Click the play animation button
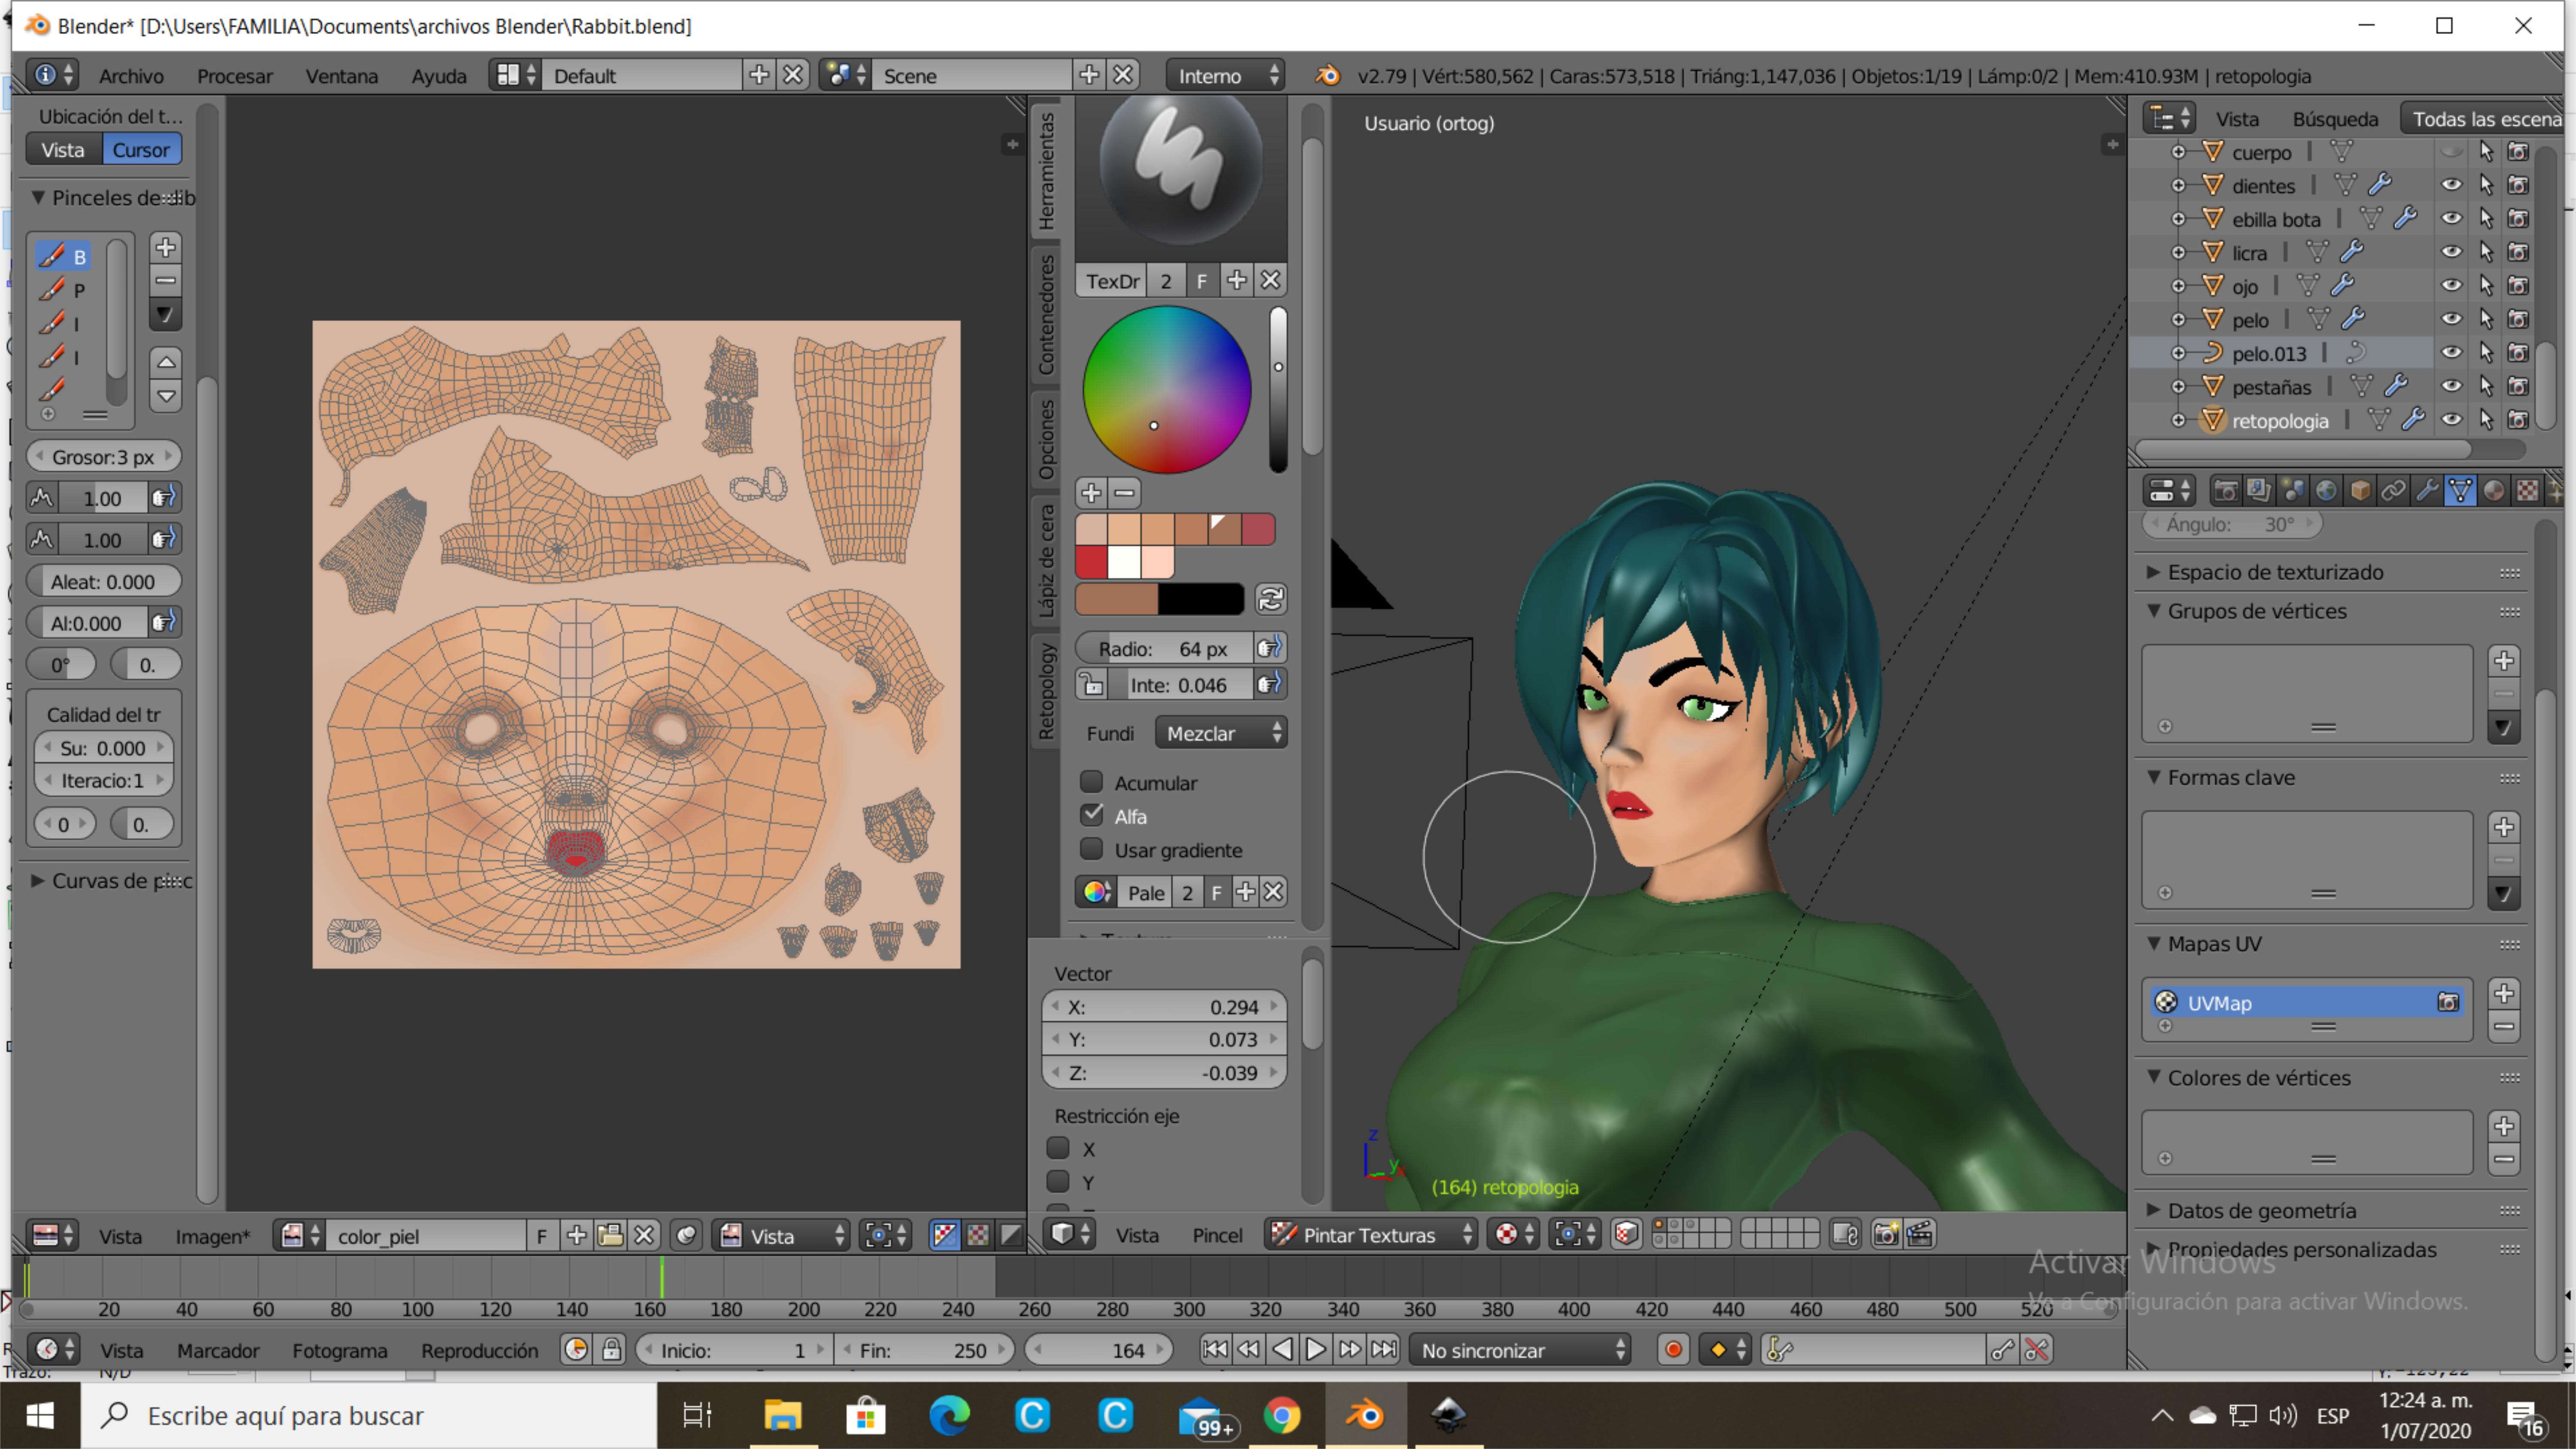 pos(1316,1350)
